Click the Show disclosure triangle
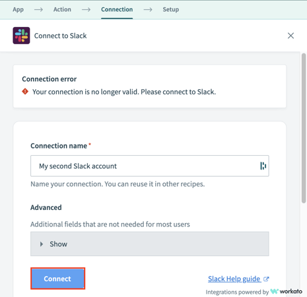 pyautogui.click(x=42, y=244)
